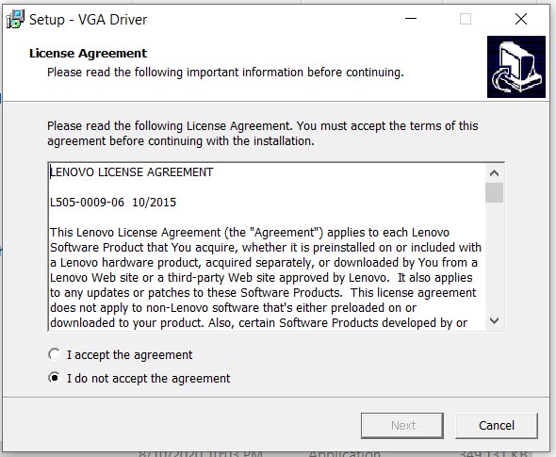Click 'LENOVO LICENSE AGREEMENT' heading text
The image size is (556, 457).
coord(132,171)
